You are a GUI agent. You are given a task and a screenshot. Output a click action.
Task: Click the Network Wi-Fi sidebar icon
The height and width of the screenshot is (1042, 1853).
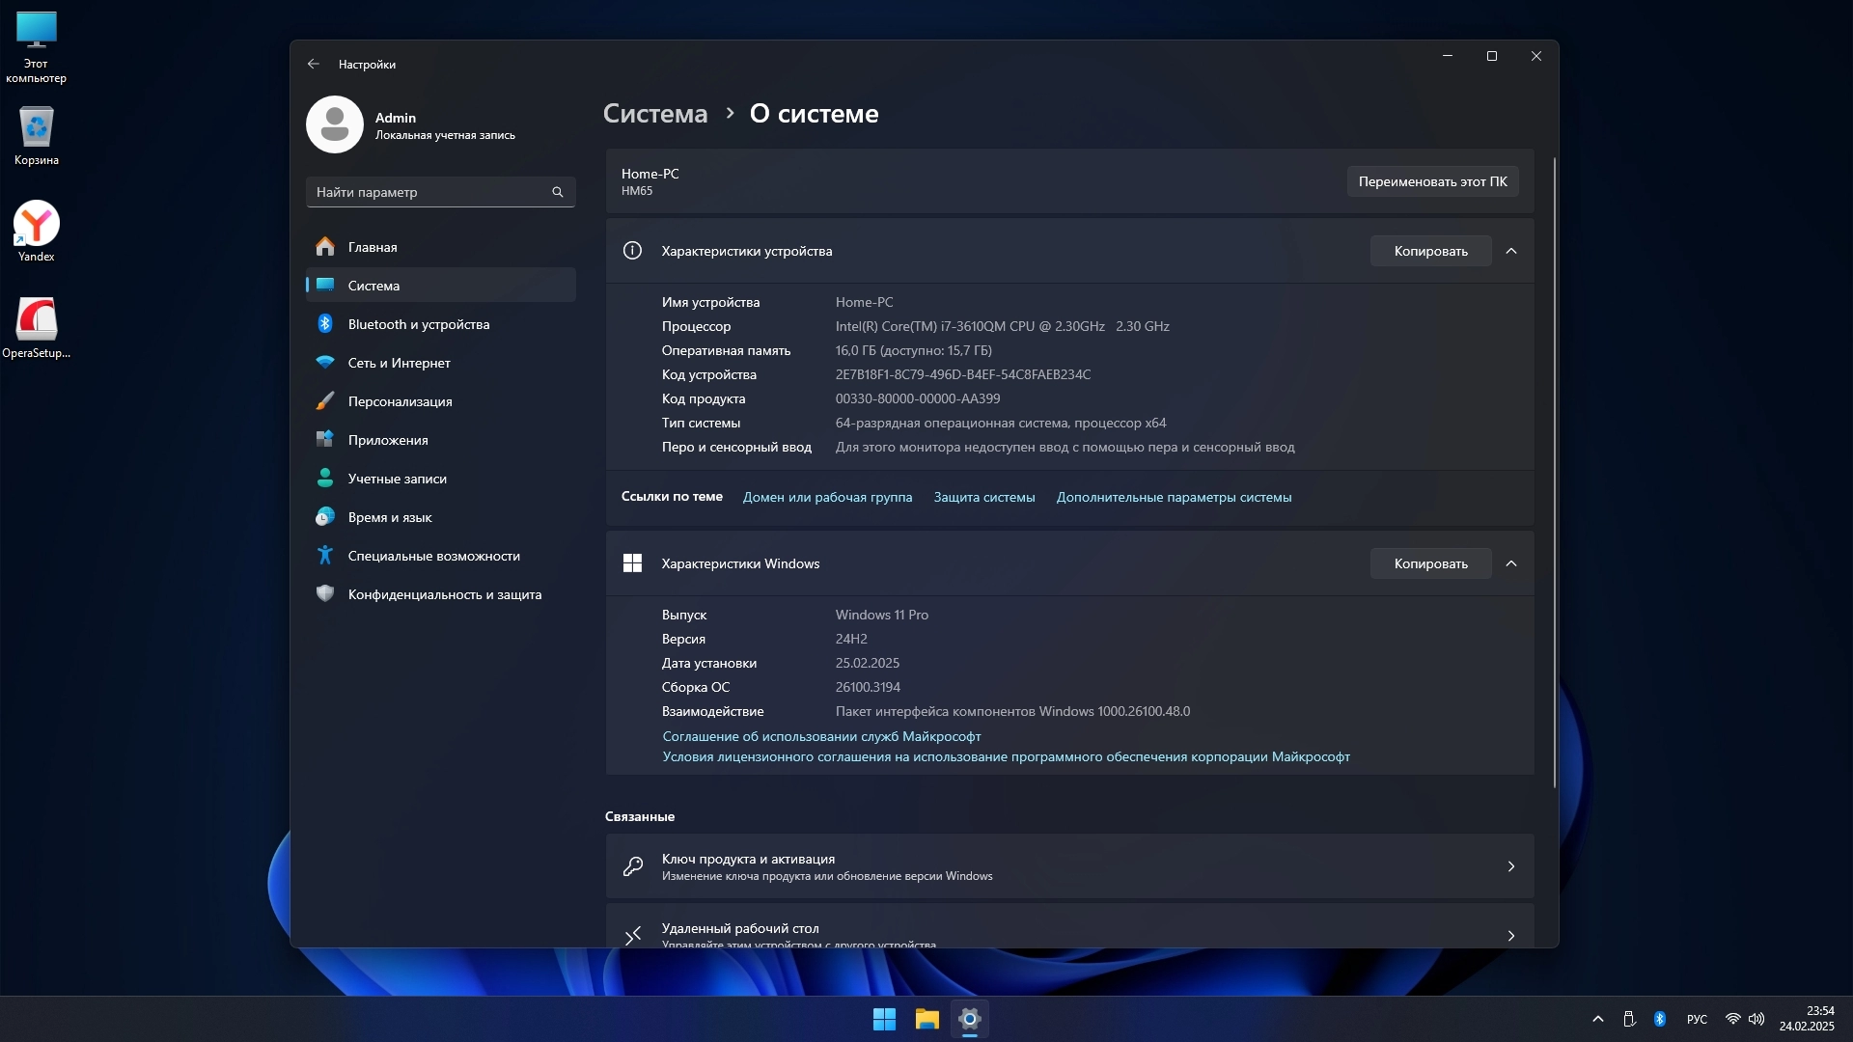[x=325, y=363]
